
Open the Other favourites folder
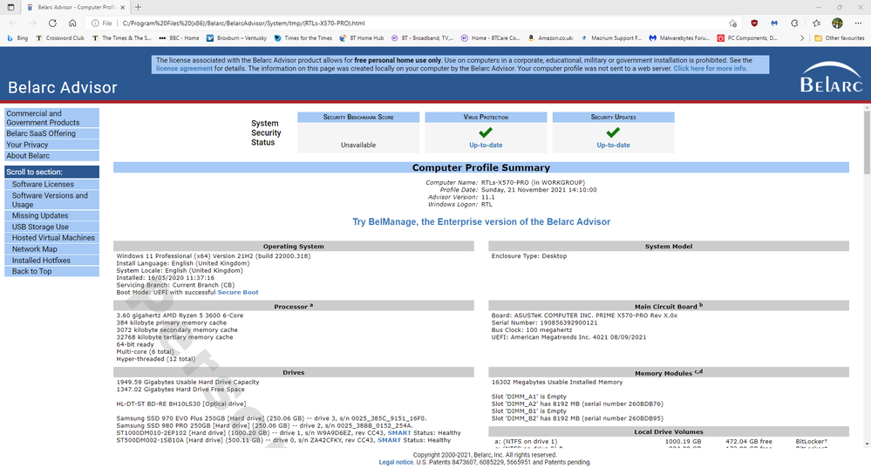[839, 38]
